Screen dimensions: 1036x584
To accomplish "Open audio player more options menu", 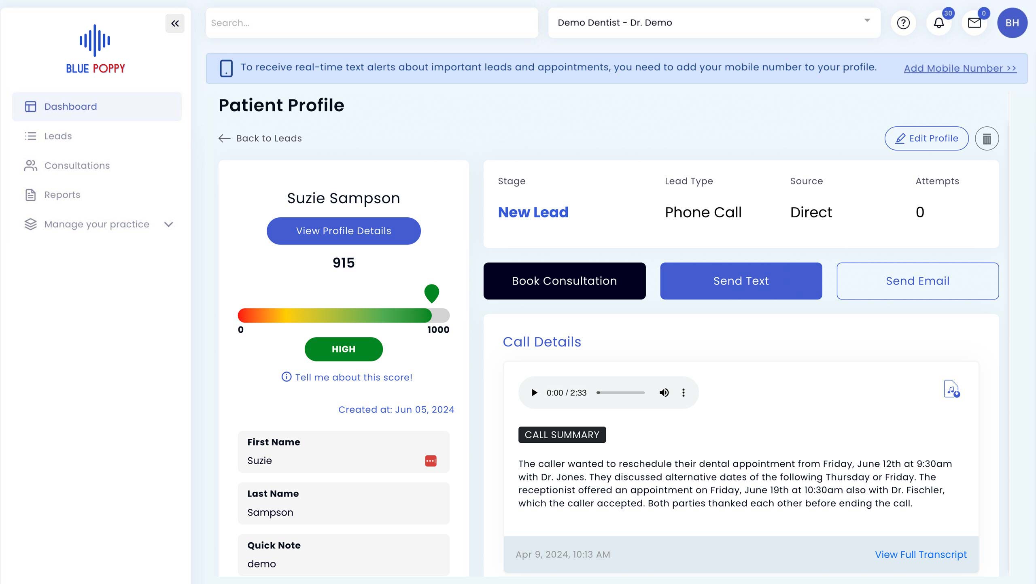I will click(683, 393).
